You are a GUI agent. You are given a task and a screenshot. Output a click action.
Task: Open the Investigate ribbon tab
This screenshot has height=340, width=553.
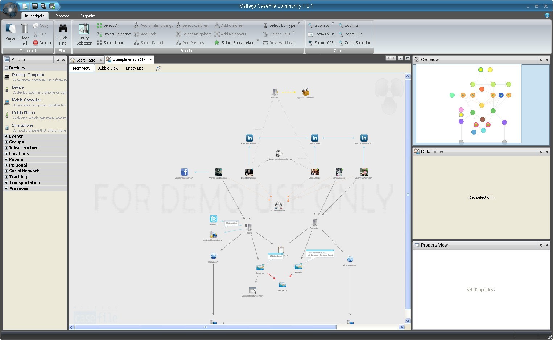click(35, 16)
